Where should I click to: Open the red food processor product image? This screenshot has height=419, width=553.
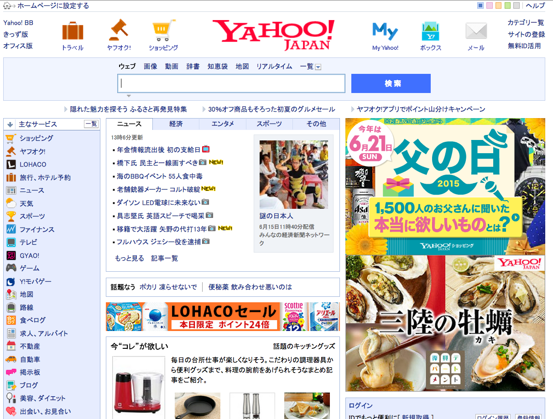(x=139, y=388)
